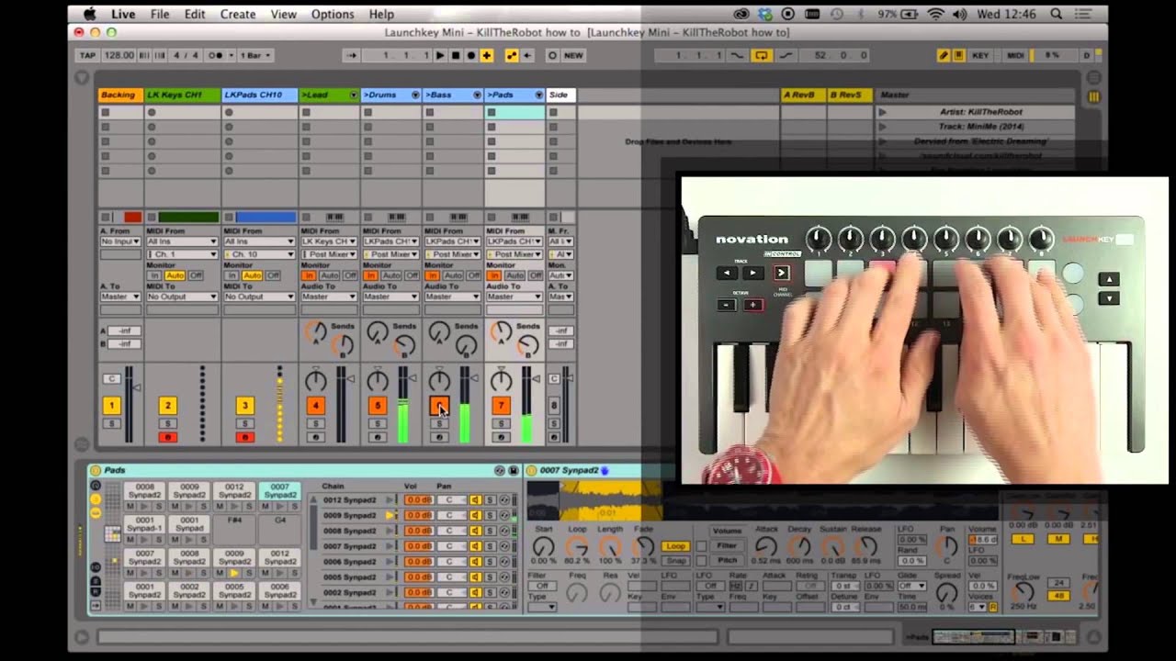
Task: Adjust the Lead track pan knob
Action: (x=315, y=380)
